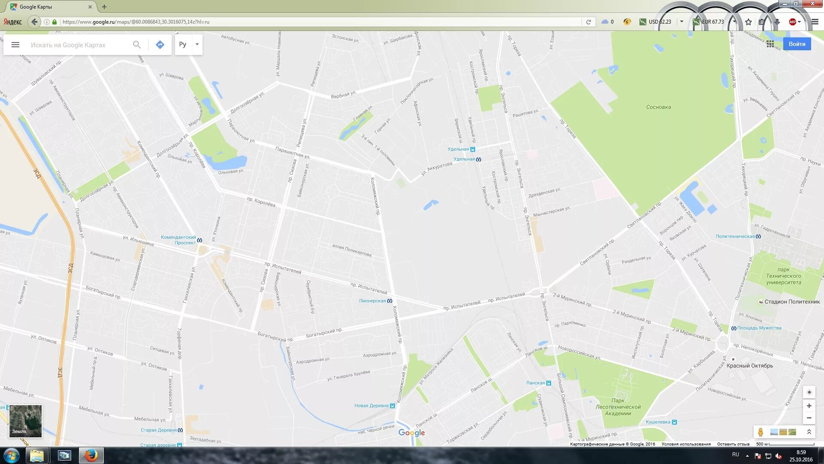The width and height of the screenshot is (824, 464).
Task: Open the Google apps grid icon
Action: tap(770, 44)
